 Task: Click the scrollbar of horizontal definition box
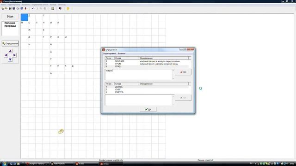pyautogui.click(x=173, y=74)
